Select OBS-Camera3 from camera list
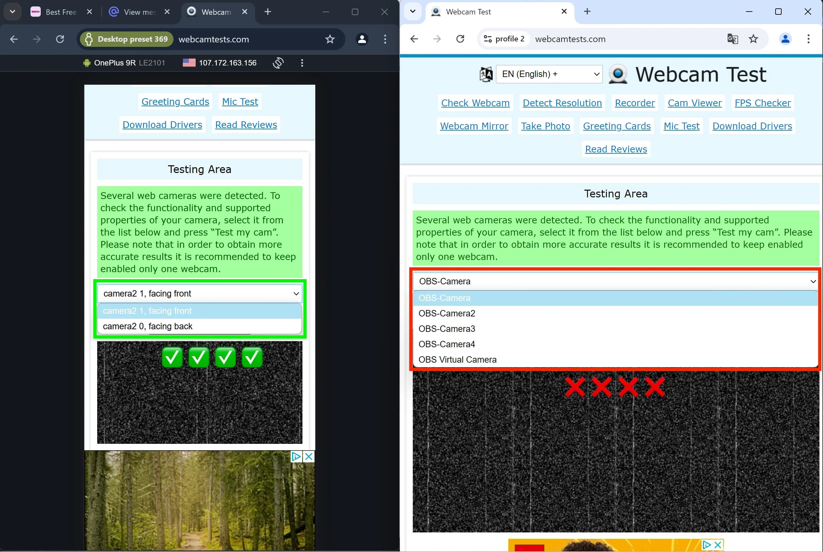 tap(446, 328)
